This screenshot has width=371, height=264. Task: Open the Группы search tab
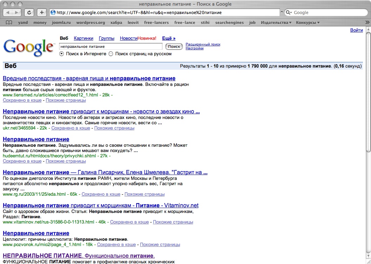[x=107, y=38]
